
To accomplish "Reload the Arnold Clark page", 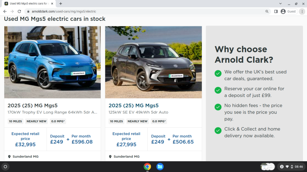I will [19, 12].
